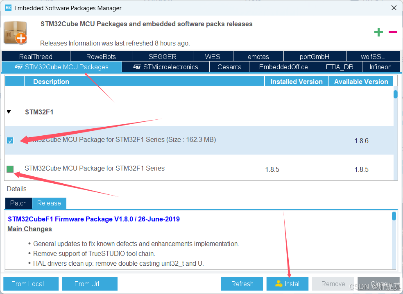
Task: Select the emotas tab
Action: tap(258, 56)
